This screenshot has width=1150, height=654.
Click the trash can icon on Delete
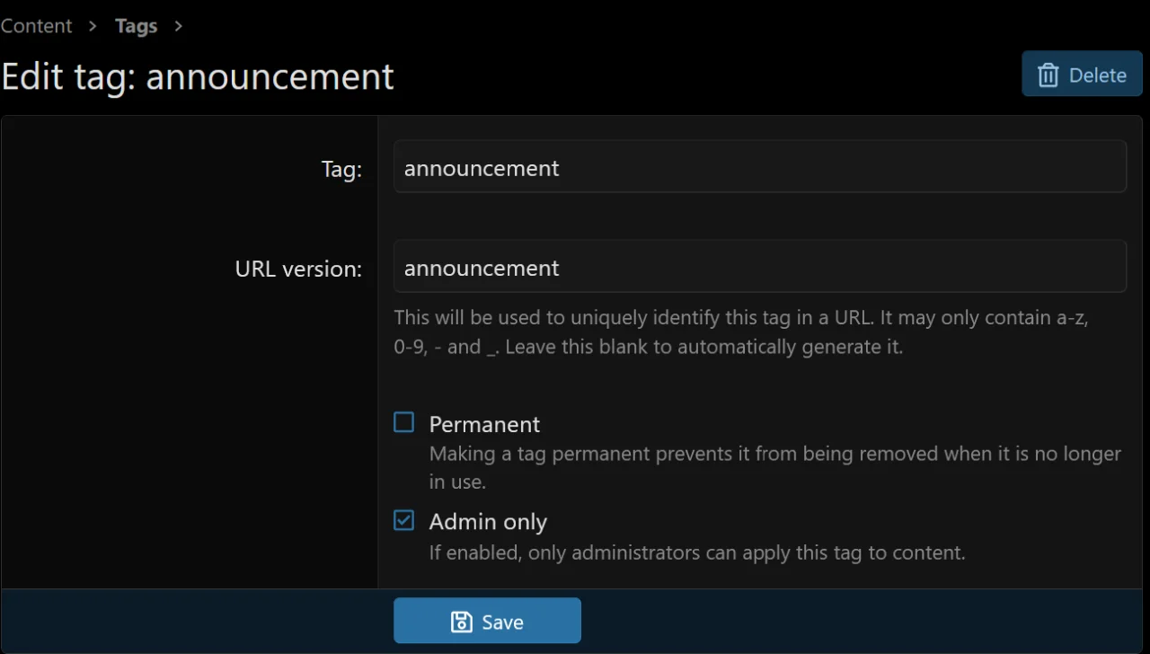(1048, 75)
